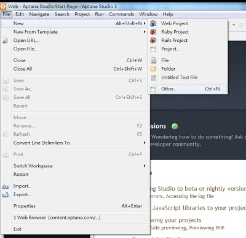Screen dimensions: 246x238
Task: Select Untitled Text File entry
Action: tap(188, 77)
